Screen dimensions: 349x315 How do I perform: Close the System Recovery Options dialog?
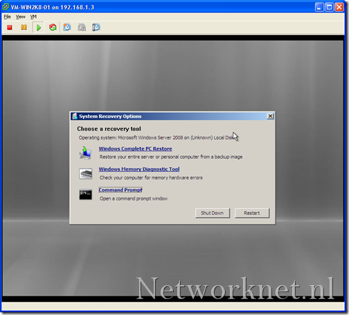pos(270,116)
